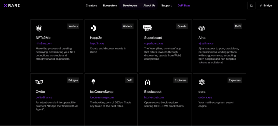This screenshot has height=126, width=278.
Task: Open the icecreamswap.com link
Action: coord(102,97)
